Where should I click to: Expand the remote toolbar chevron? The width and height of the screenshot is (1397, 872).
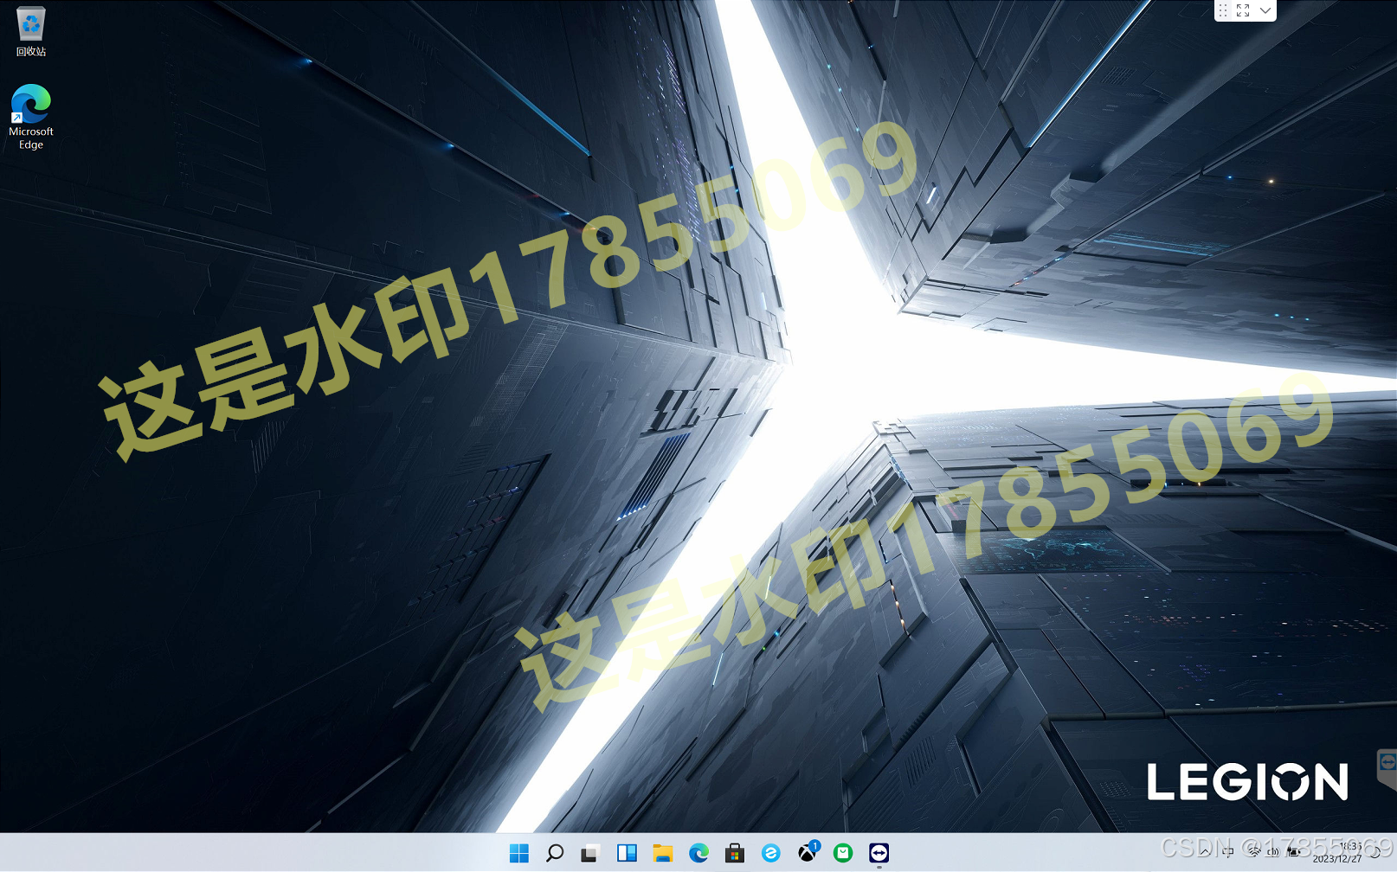point(1265,10)
